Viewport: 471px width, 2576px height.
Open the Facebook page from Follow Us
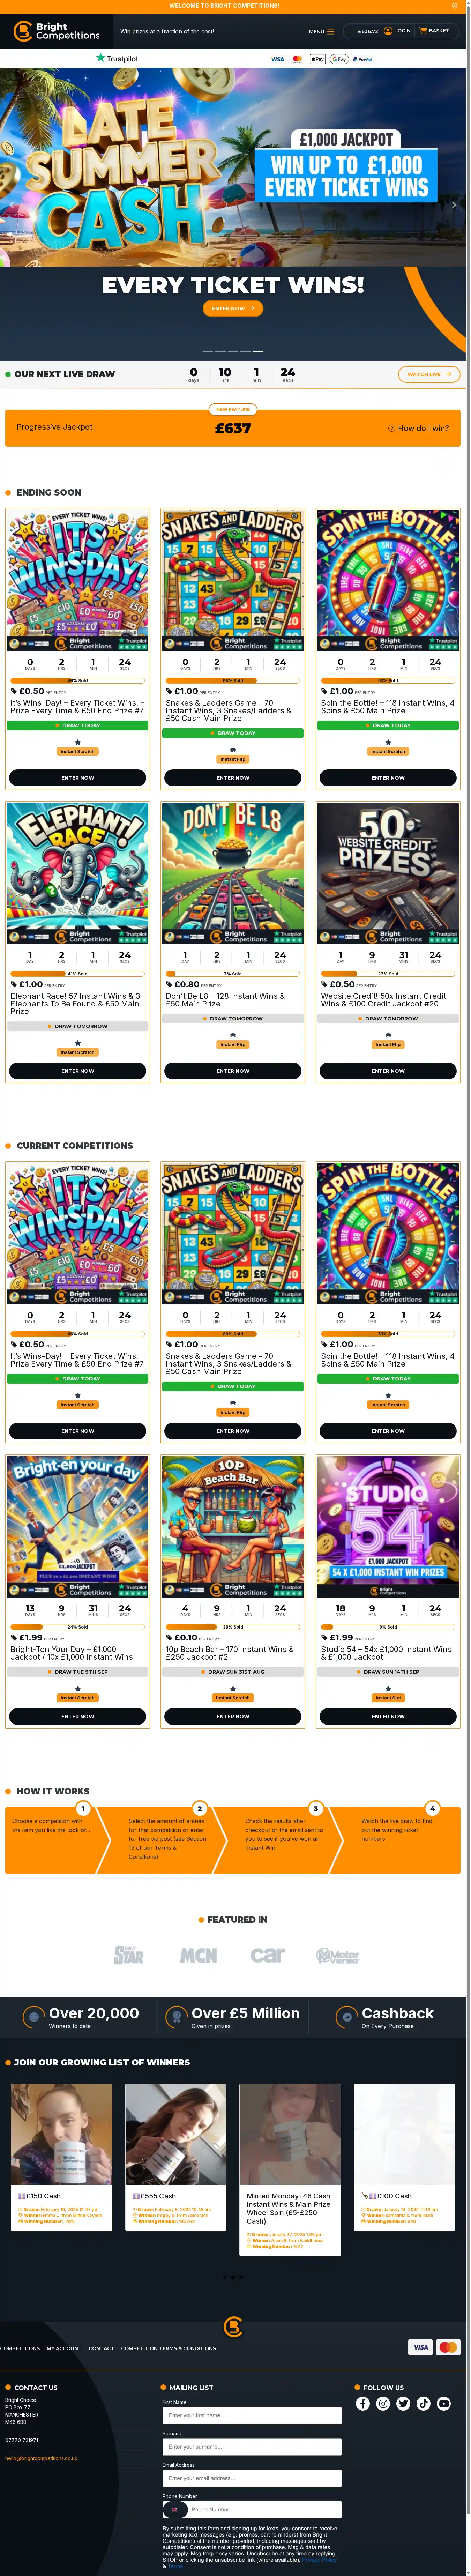pyautogui.click(x=363, y=2404)
